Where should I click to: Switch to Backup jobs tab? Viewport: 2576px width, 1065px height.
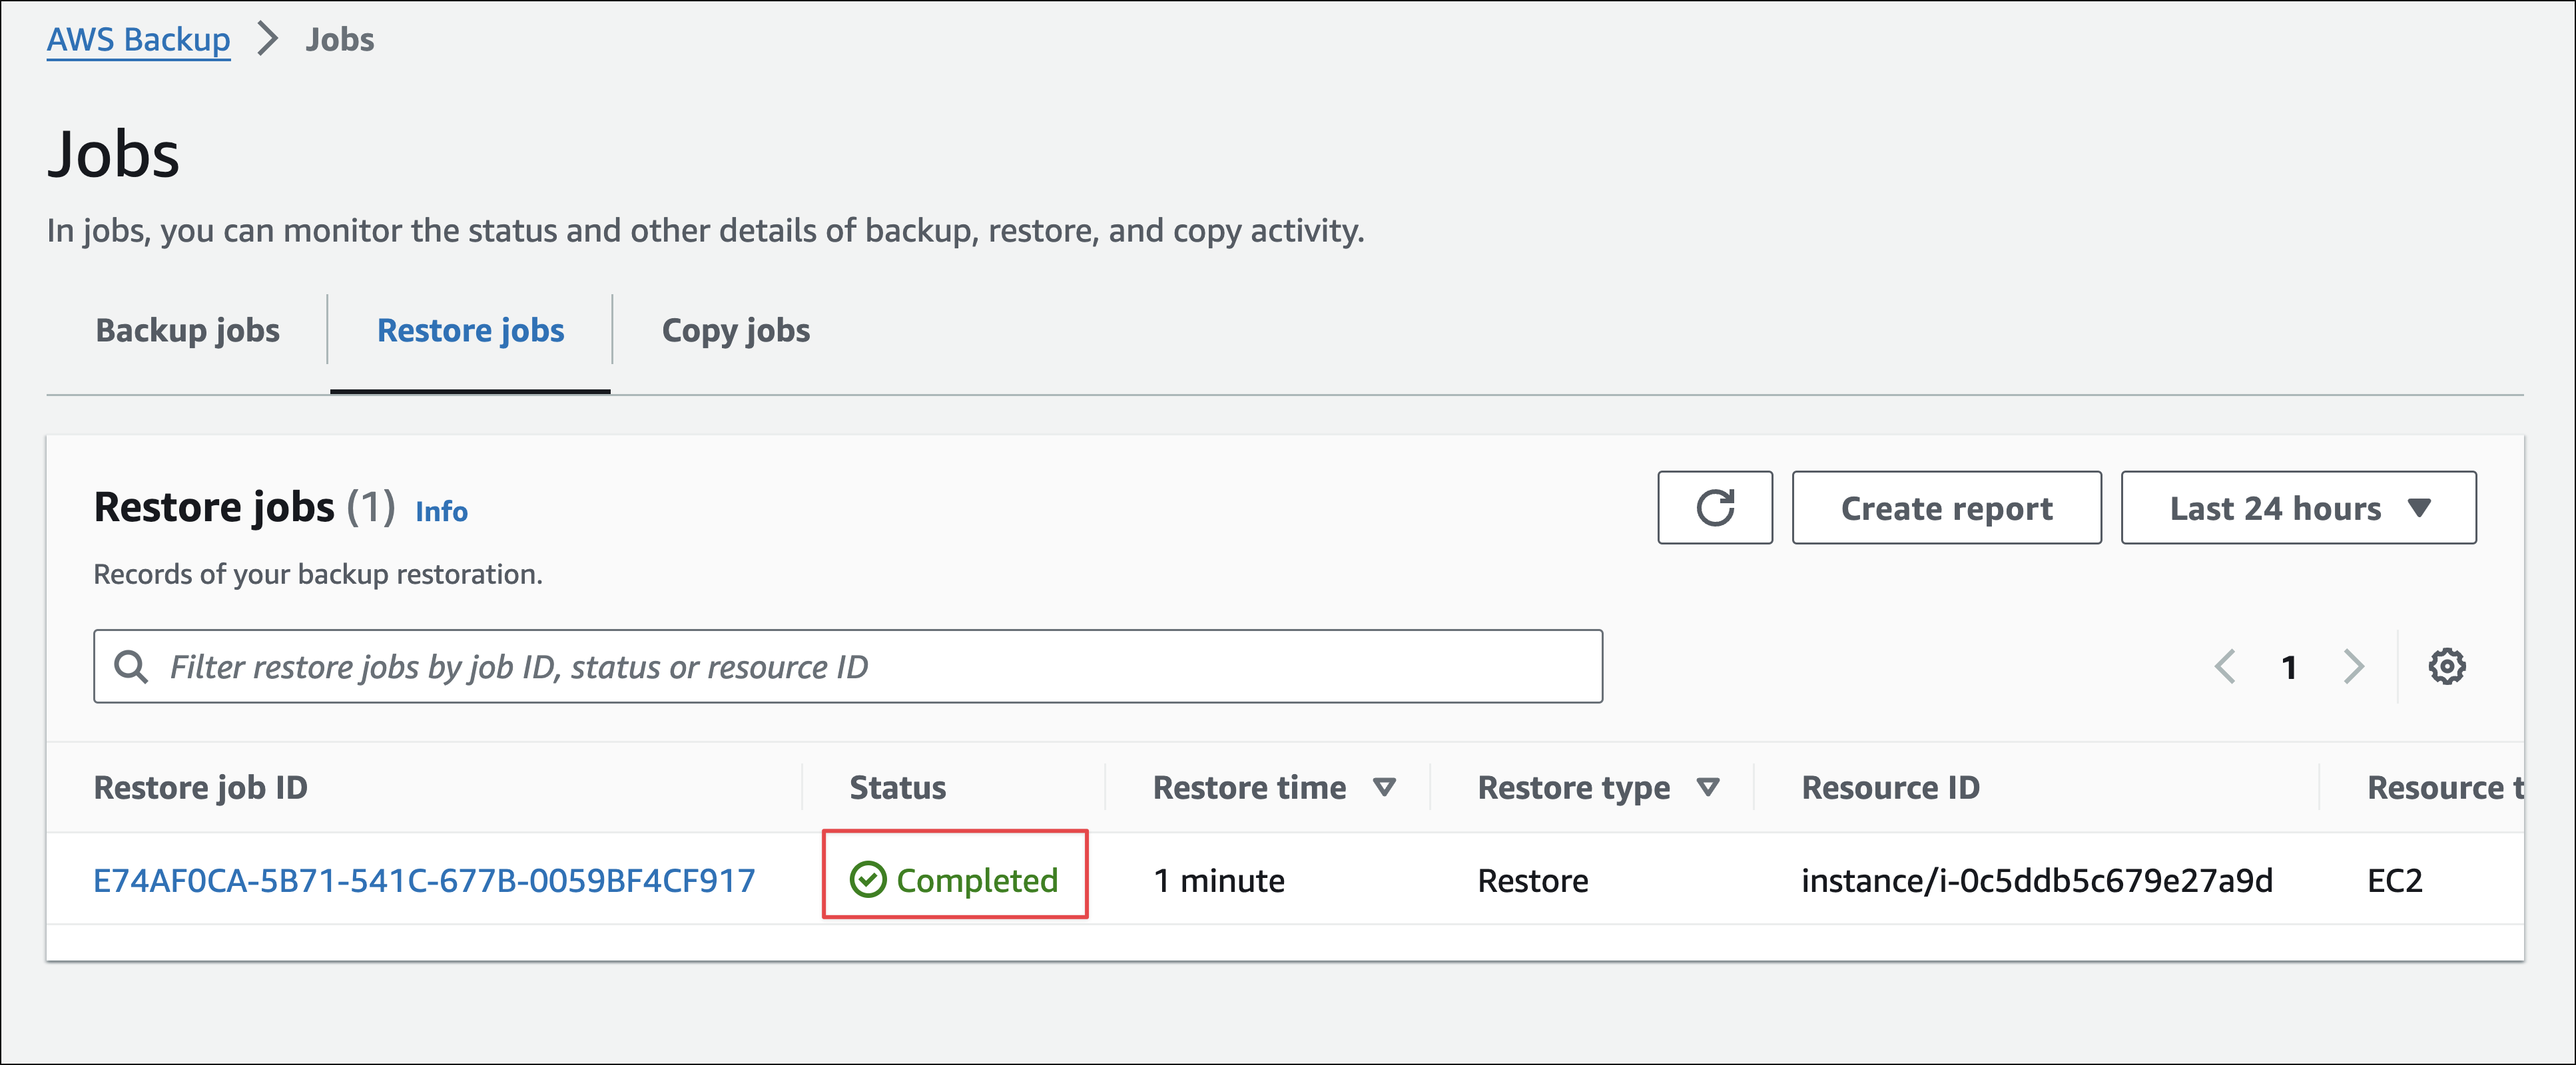187,331
